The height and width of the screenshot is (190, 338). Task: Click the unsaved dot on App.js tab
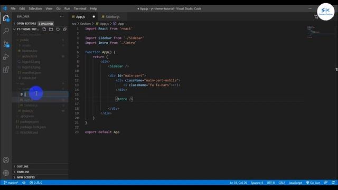pos(94,16)
